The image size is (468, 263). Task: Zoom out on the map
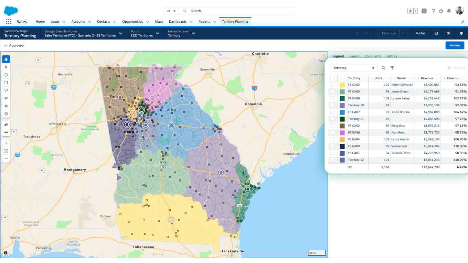point(6,159)
